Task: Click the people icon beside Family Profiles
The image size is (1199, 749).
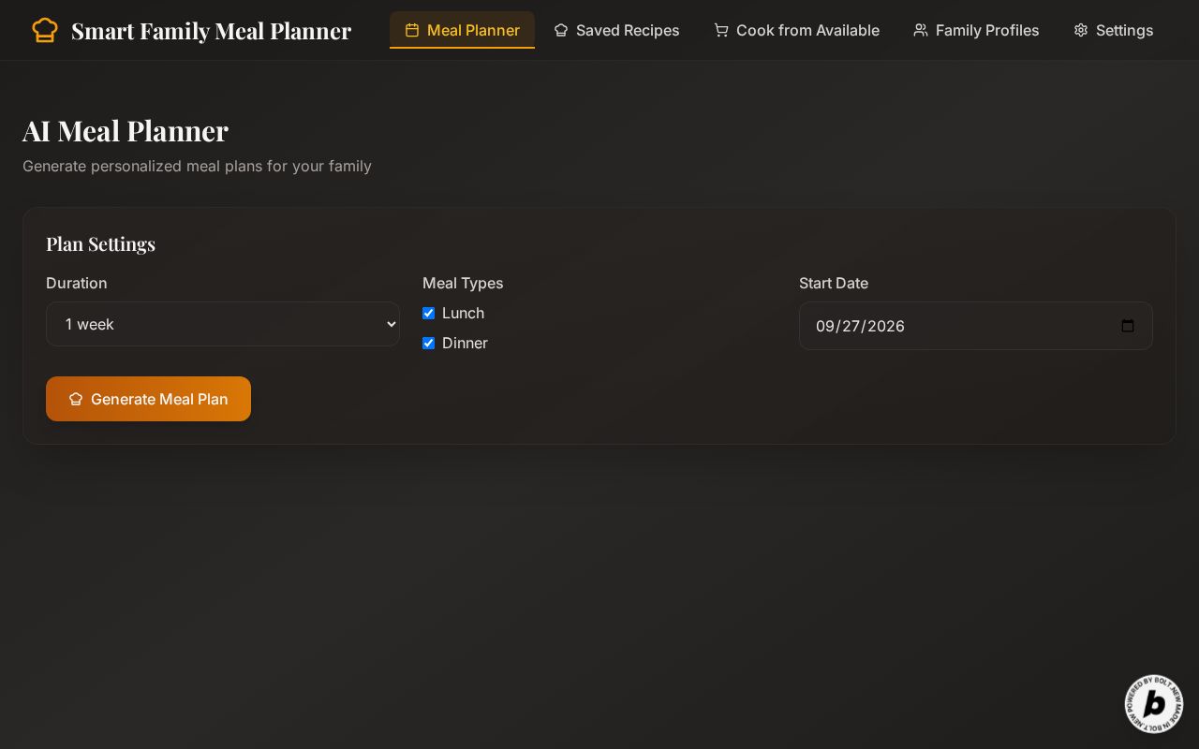Action: point(921,30)
